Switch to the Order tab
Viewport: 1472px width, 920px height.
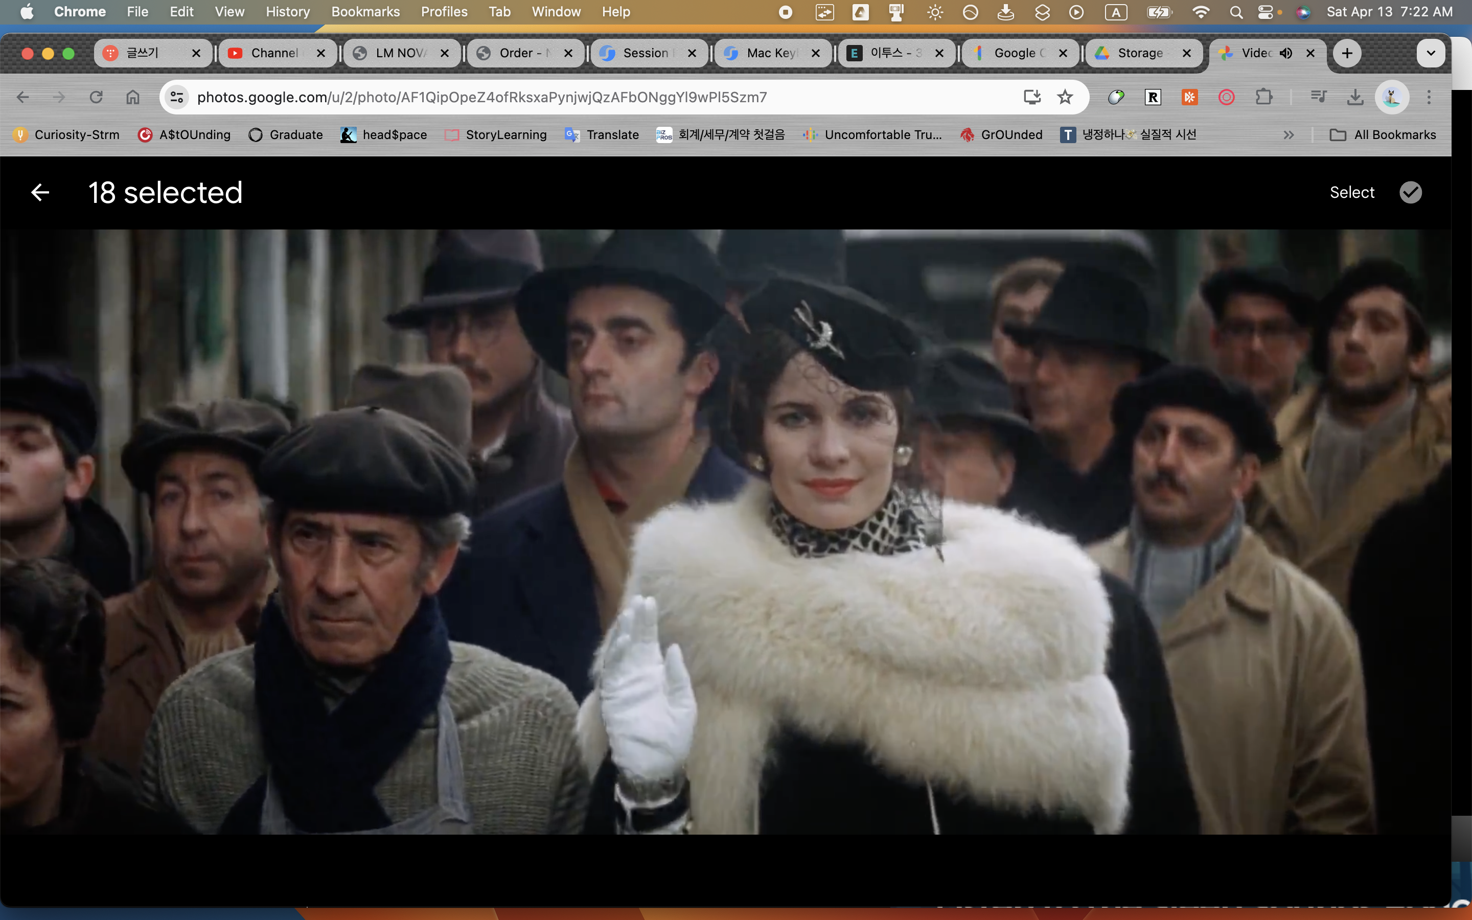(x=524, y=53)
